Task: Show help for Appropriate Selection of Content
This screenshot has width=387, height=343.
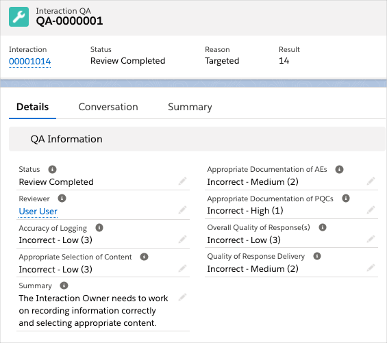Action: point(144,257)
